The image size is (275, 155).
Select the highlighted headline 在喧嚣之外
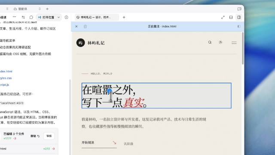(x=156, y=96)
